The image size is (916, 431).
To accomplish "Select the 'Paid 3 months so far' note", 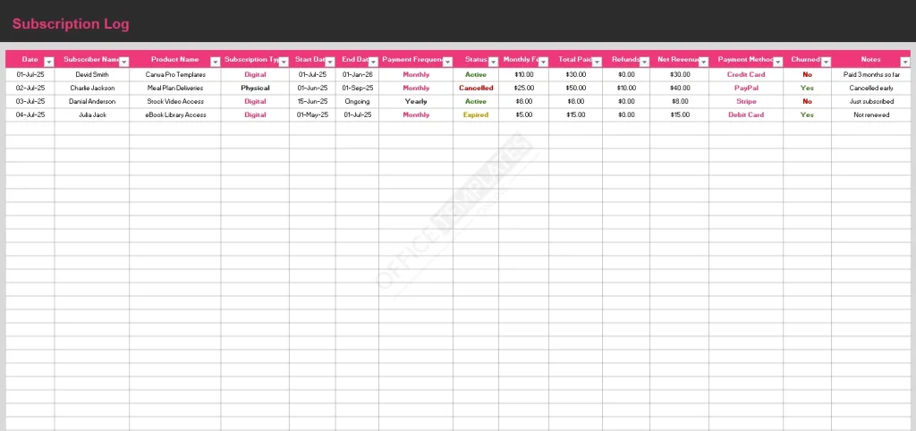I will (x=871, y=75).
